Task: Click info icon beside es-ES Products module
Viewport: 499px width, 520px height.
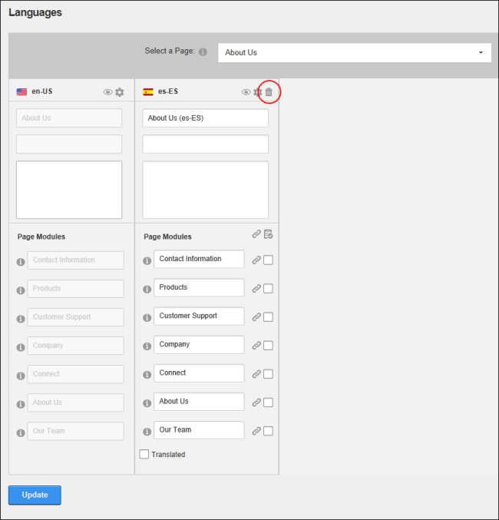Action: [x=147, y=289]
